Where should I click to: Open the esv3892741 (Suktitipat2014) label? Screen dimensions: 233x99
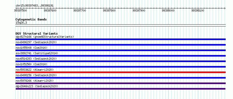coord(37,53)
